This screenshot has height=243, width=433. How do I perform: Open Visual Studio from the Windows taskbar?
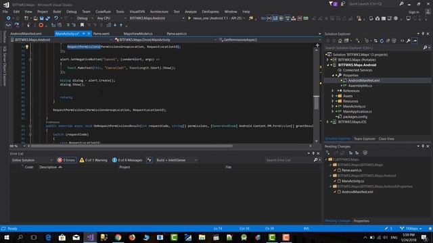[90, 237]
